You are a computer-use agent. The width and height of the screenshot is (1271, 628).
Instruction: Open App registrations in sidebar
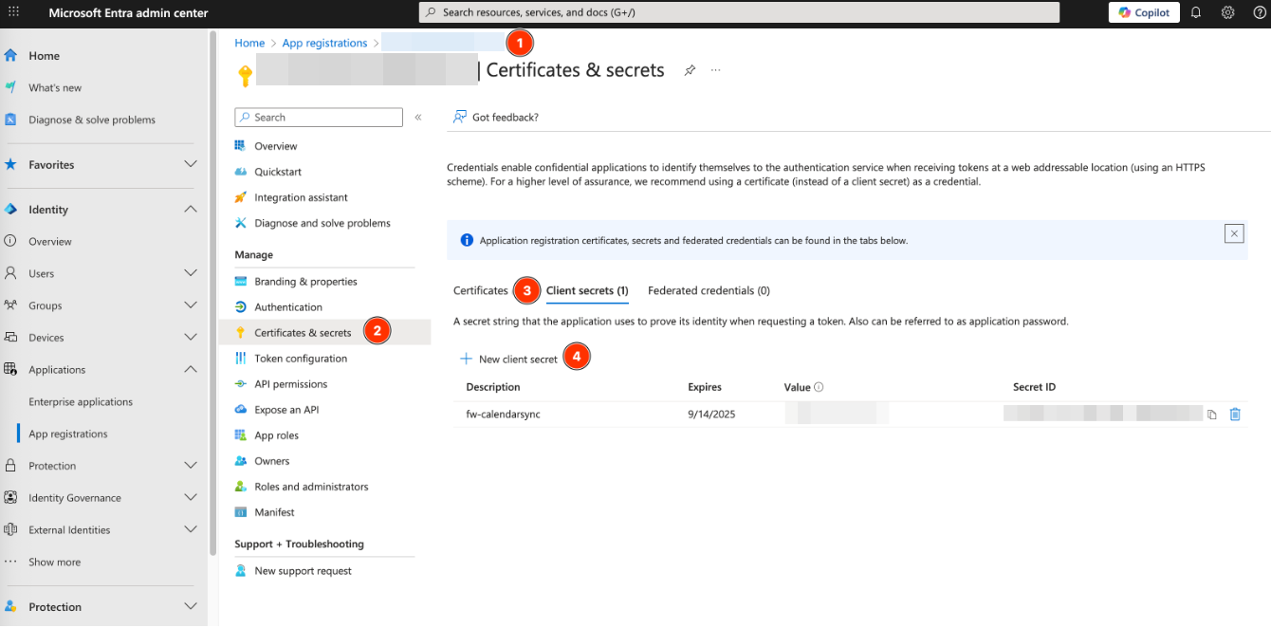click(x=68, y=434)
